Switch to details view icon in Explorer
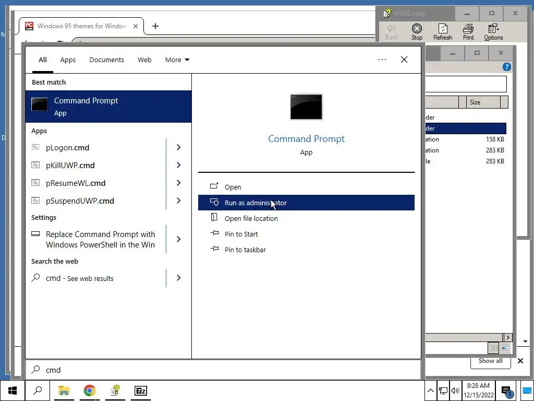The width and height of the screenshot is (534, 401). point(493,348)
